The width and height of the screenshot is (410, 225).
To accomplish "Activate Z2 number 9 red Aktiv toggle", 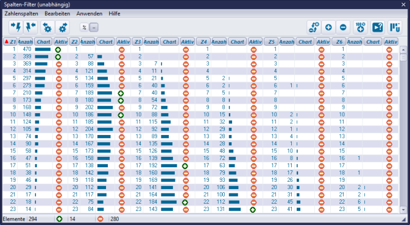I will (x=121, y=108).
